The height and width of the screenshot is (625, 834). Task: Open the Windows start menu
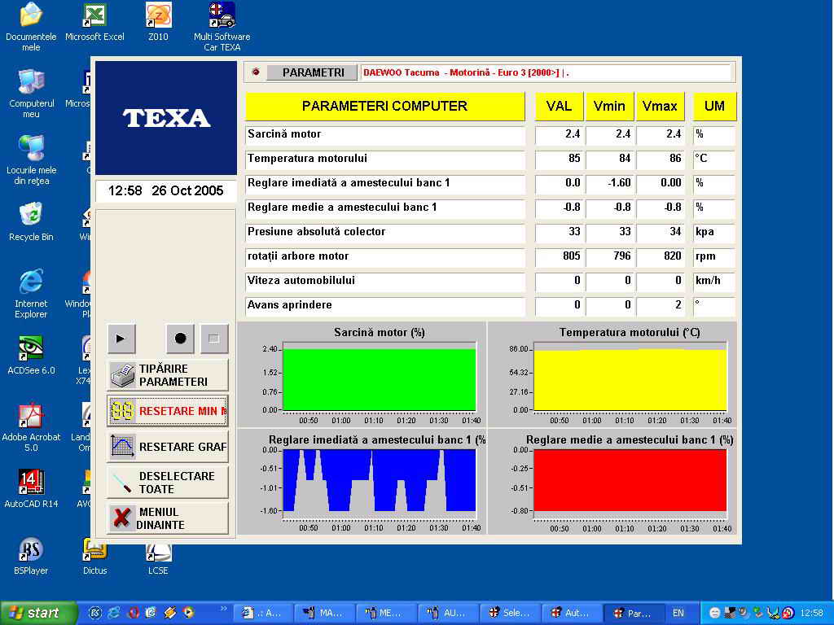pos(38,613)
